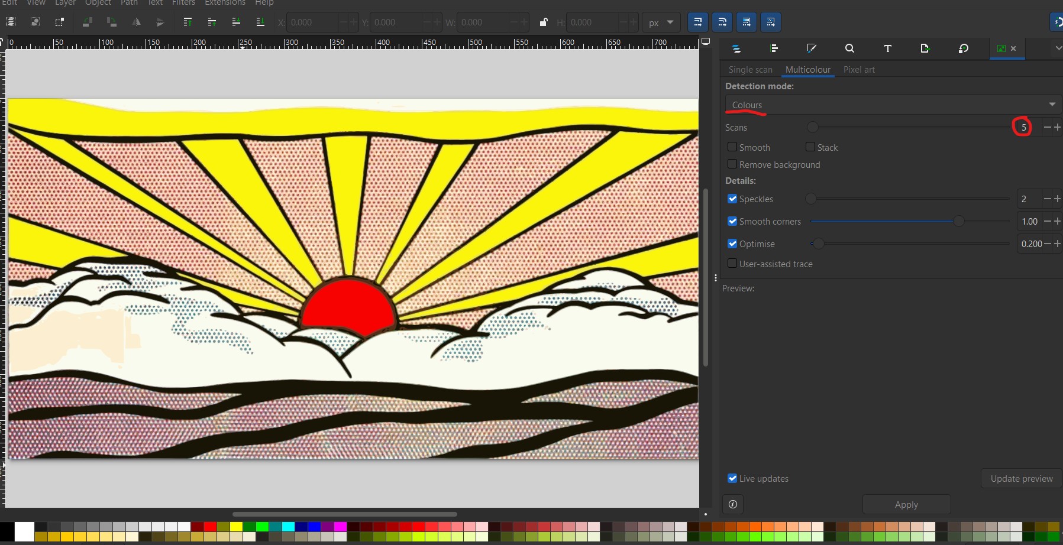Rotate selection 90° clockwise icon

coord(111,22)
